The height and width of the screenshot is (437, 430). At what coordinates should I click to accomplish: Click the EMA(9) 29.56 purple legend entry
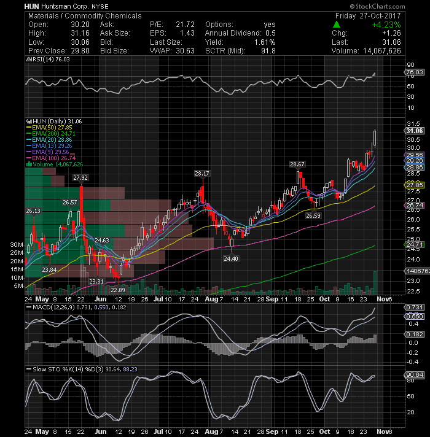click(x=47, y=152)
